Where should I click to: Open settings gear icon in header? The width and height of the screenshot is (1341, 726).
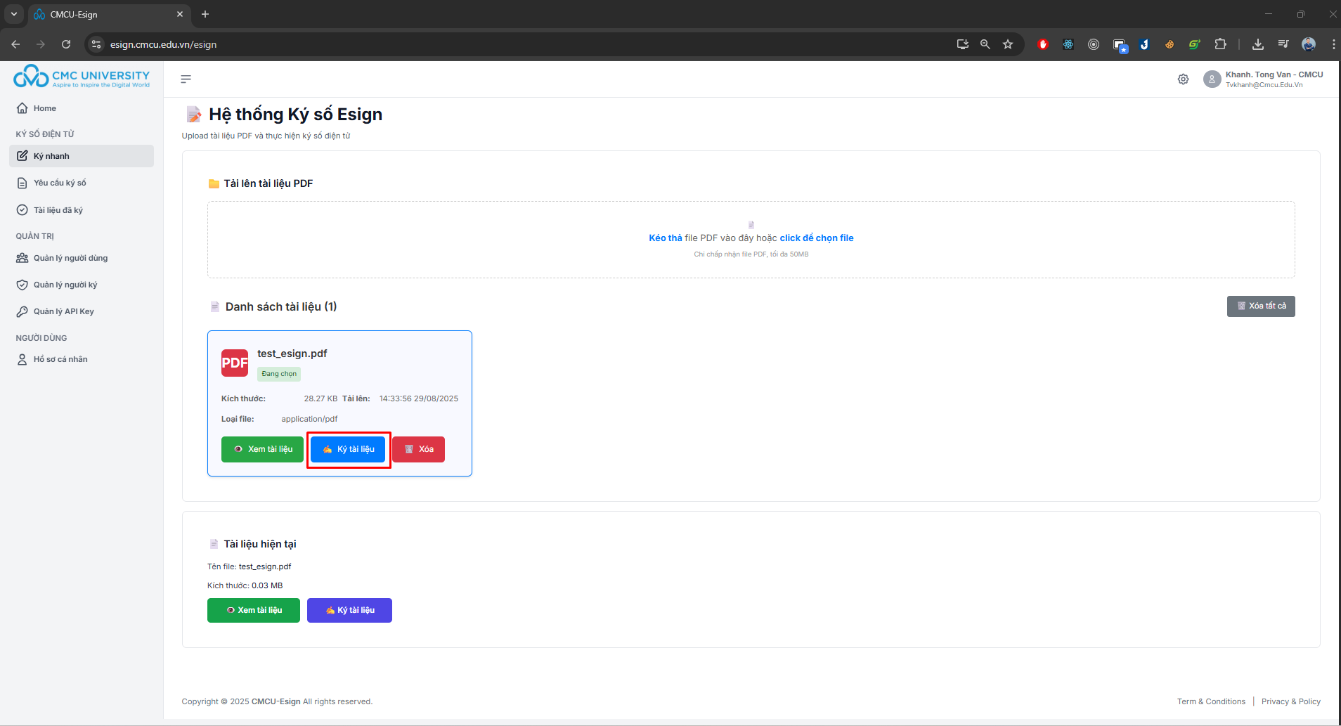[x=1183, y=79]
